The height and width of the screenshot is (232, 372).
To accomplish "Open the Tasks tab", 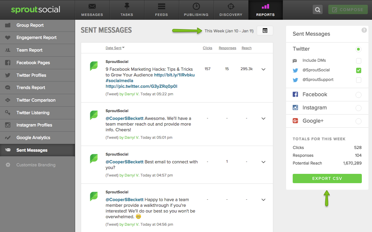I will pos(127,10).
